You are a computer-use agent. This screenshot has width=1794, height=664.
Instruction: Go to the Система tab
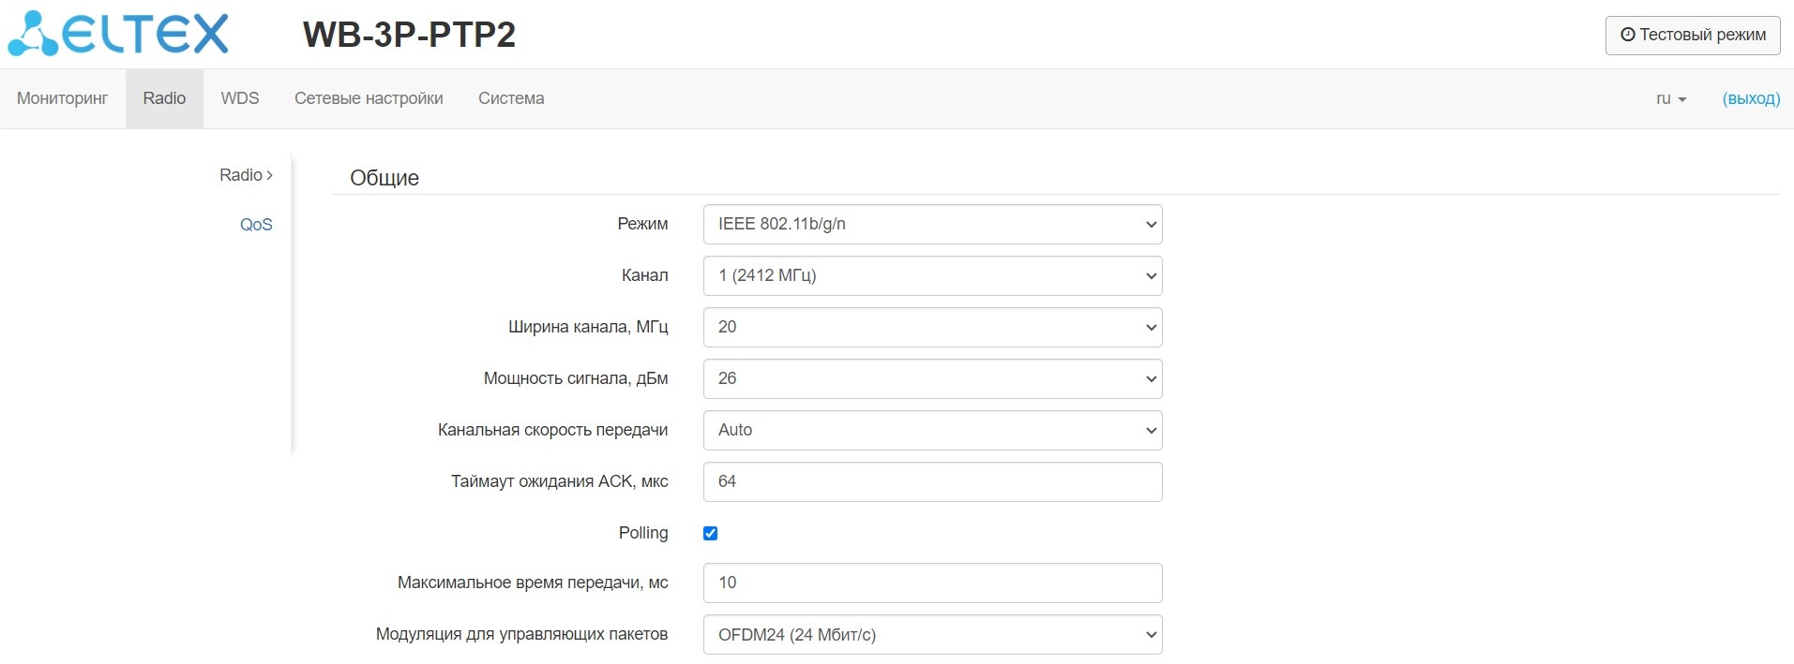coord(511,98)
